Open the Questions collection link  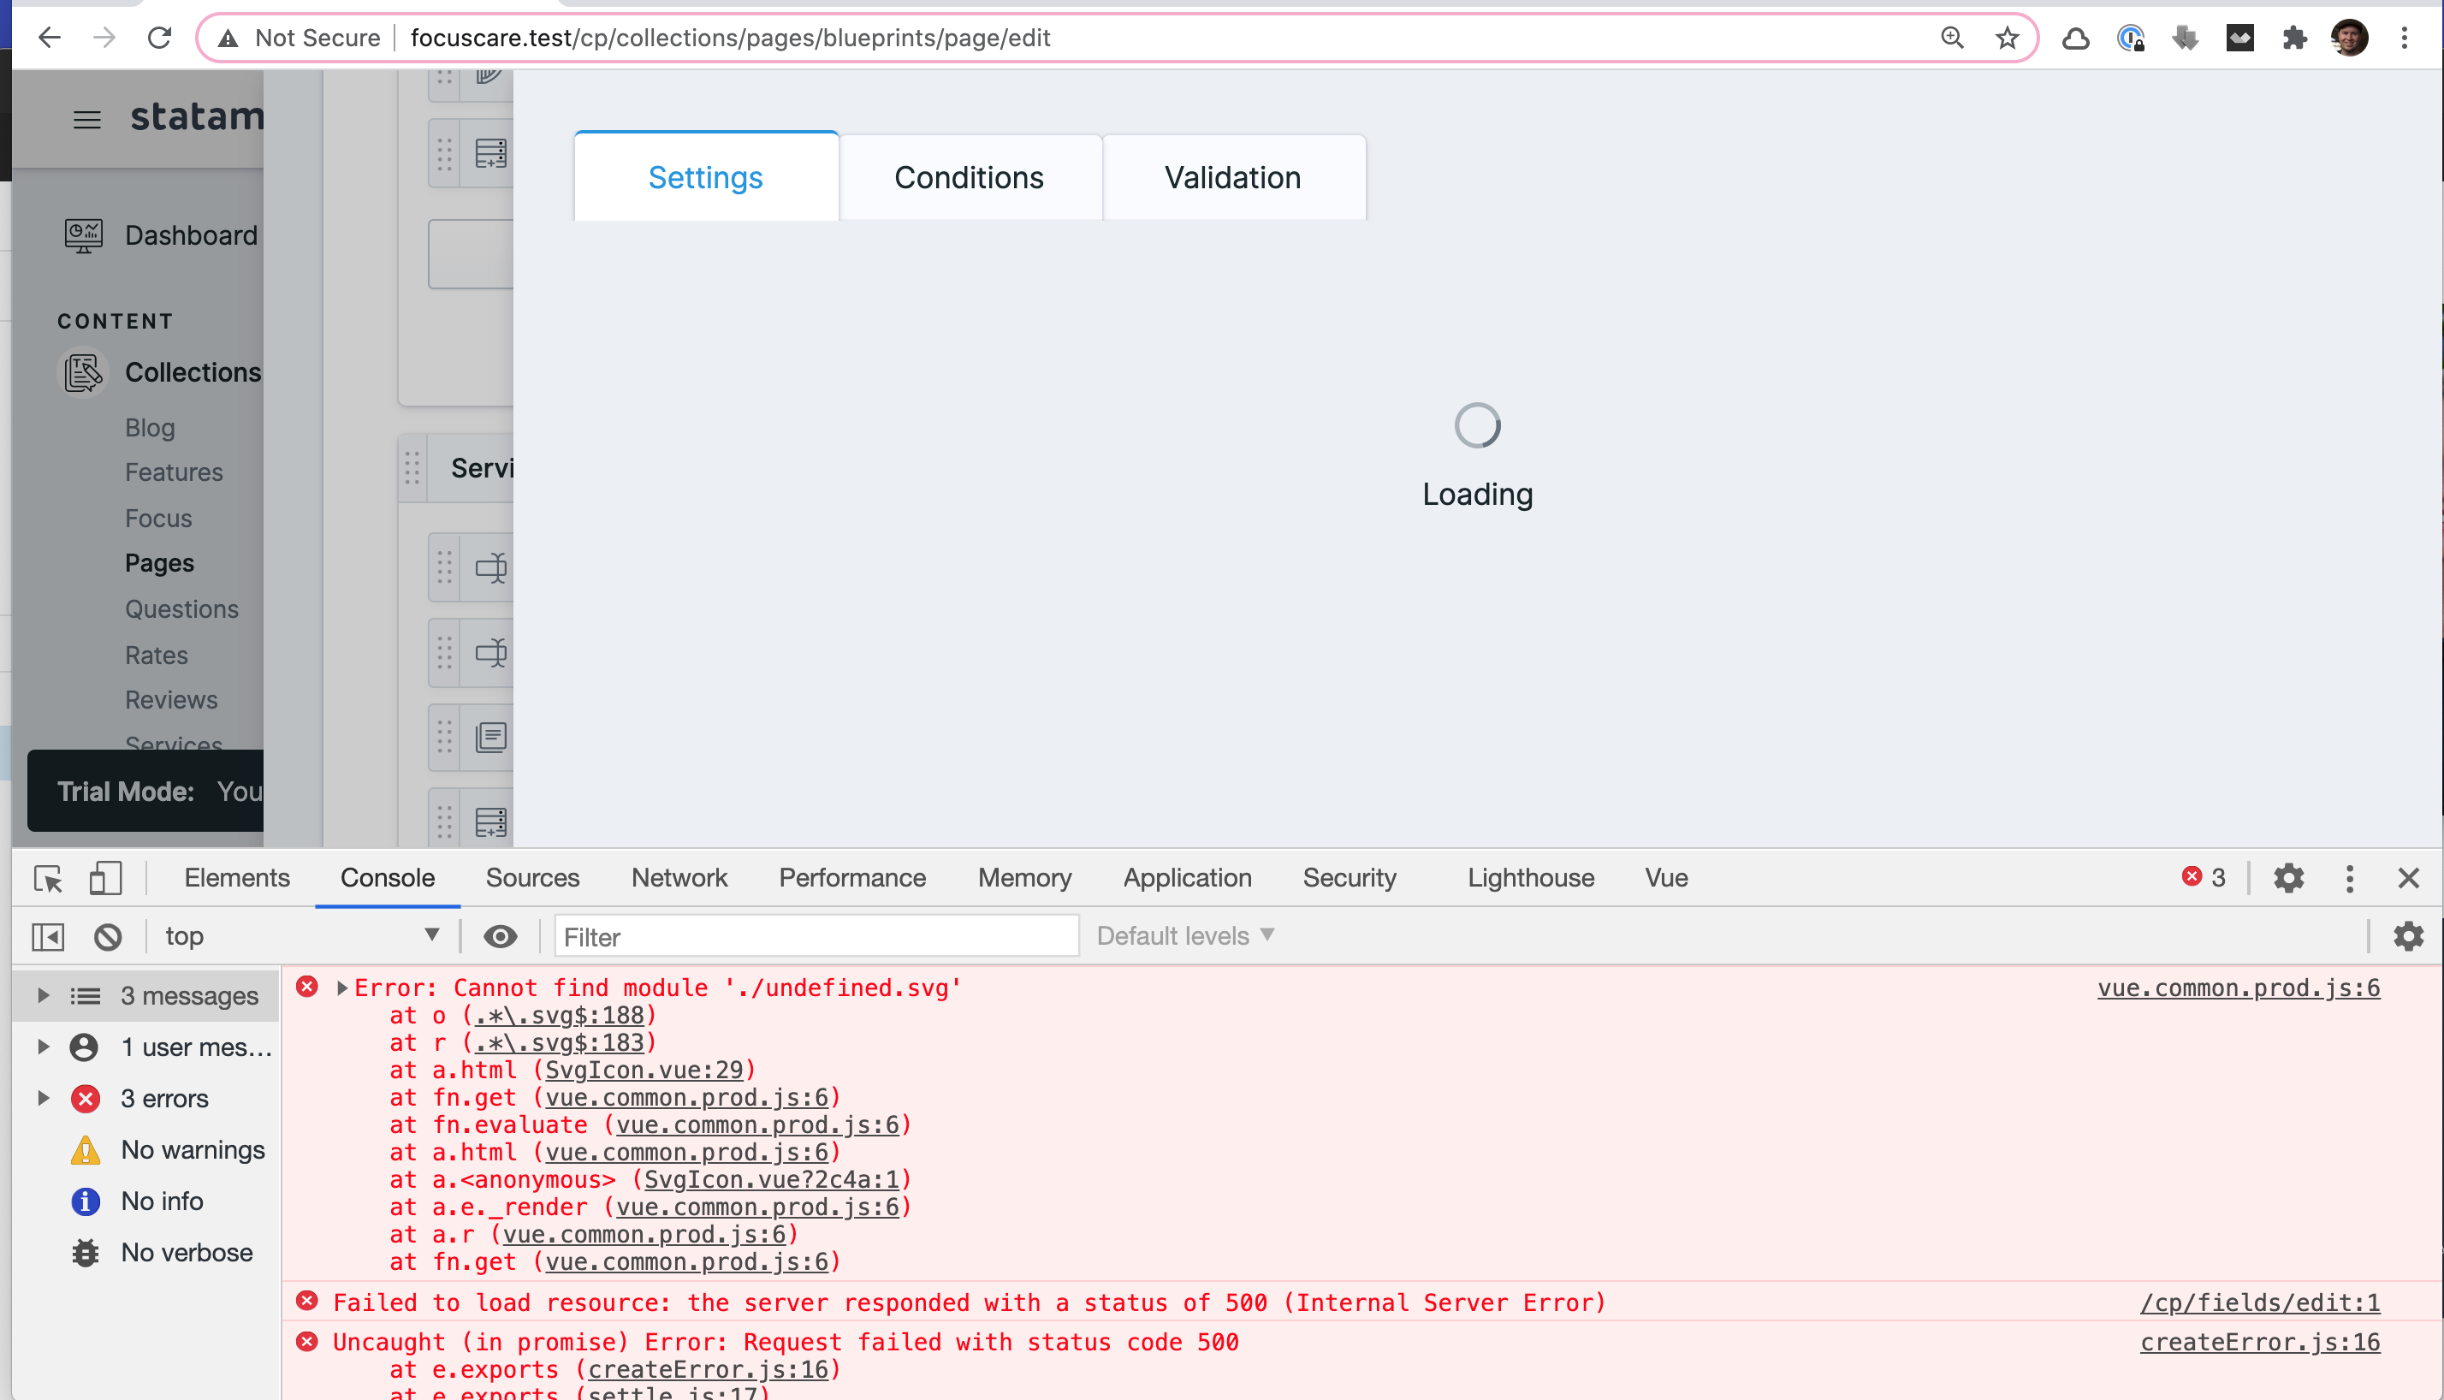(x=181, y=608)
